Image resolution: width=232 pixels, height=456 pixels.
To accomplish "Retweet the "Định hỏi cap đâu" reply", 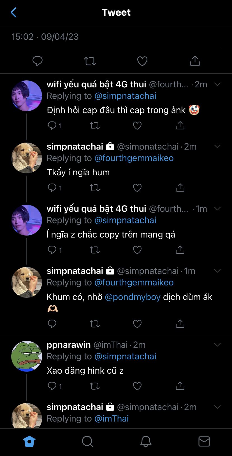I will [x=95, y=125].
